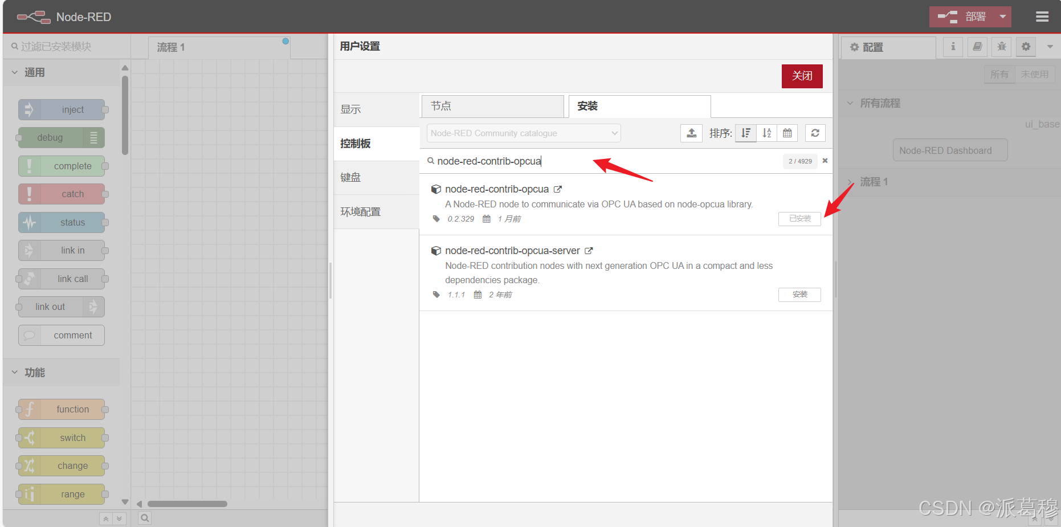Show 所有 config nodes filter
Image resolution: width=1061 pixels, height=527 pixels.
(x=999, y=75)
